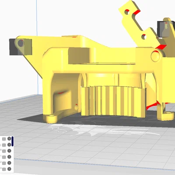Viewport: 175px width, 175px height.
Task: Select the gray support blocker cube at upper right
Action: pos(166,29)
